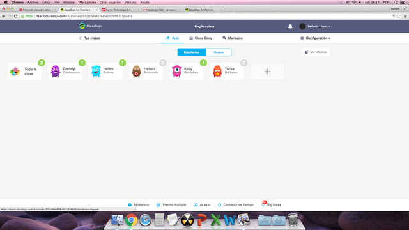Open the Configuración dropdown menu
This screenshot has height=230, width=409.
[x=315, y=38]
